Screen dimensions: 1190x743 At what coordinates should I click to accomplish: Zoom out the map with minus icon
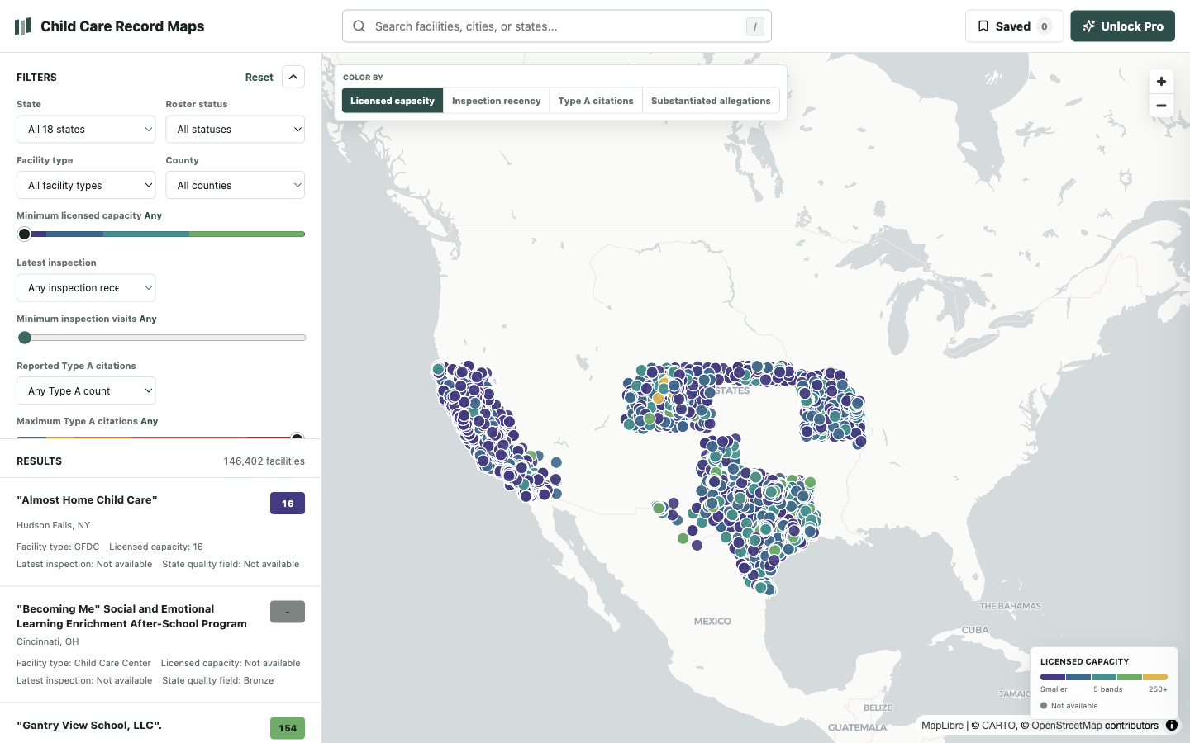[1161, 106]
